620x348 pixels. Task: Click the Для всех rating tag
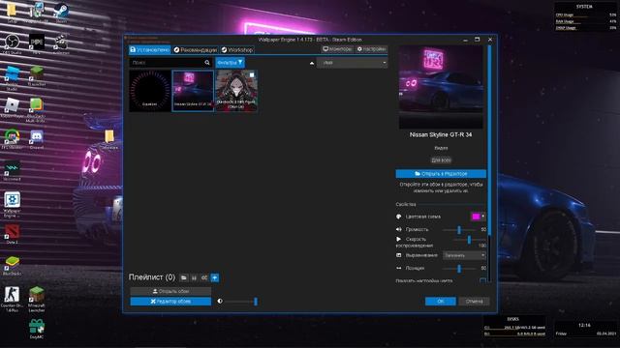point(441,160)
